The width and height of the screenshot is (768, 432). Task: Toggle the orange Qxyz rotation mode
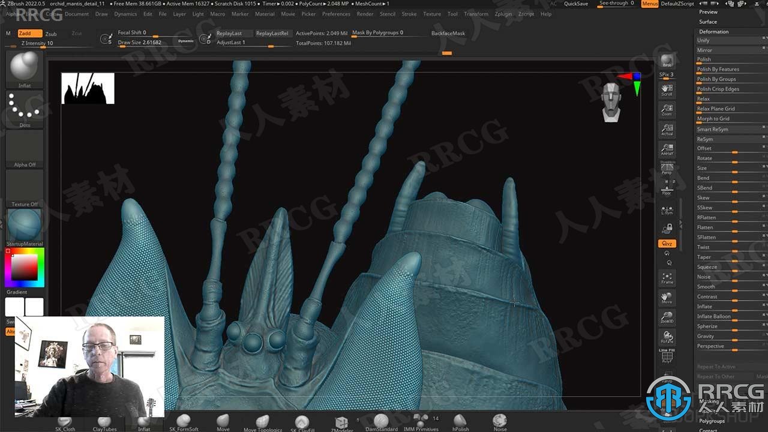667,244
